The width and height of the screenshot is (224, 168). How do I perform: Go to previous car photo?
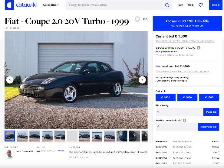(10, 80)
